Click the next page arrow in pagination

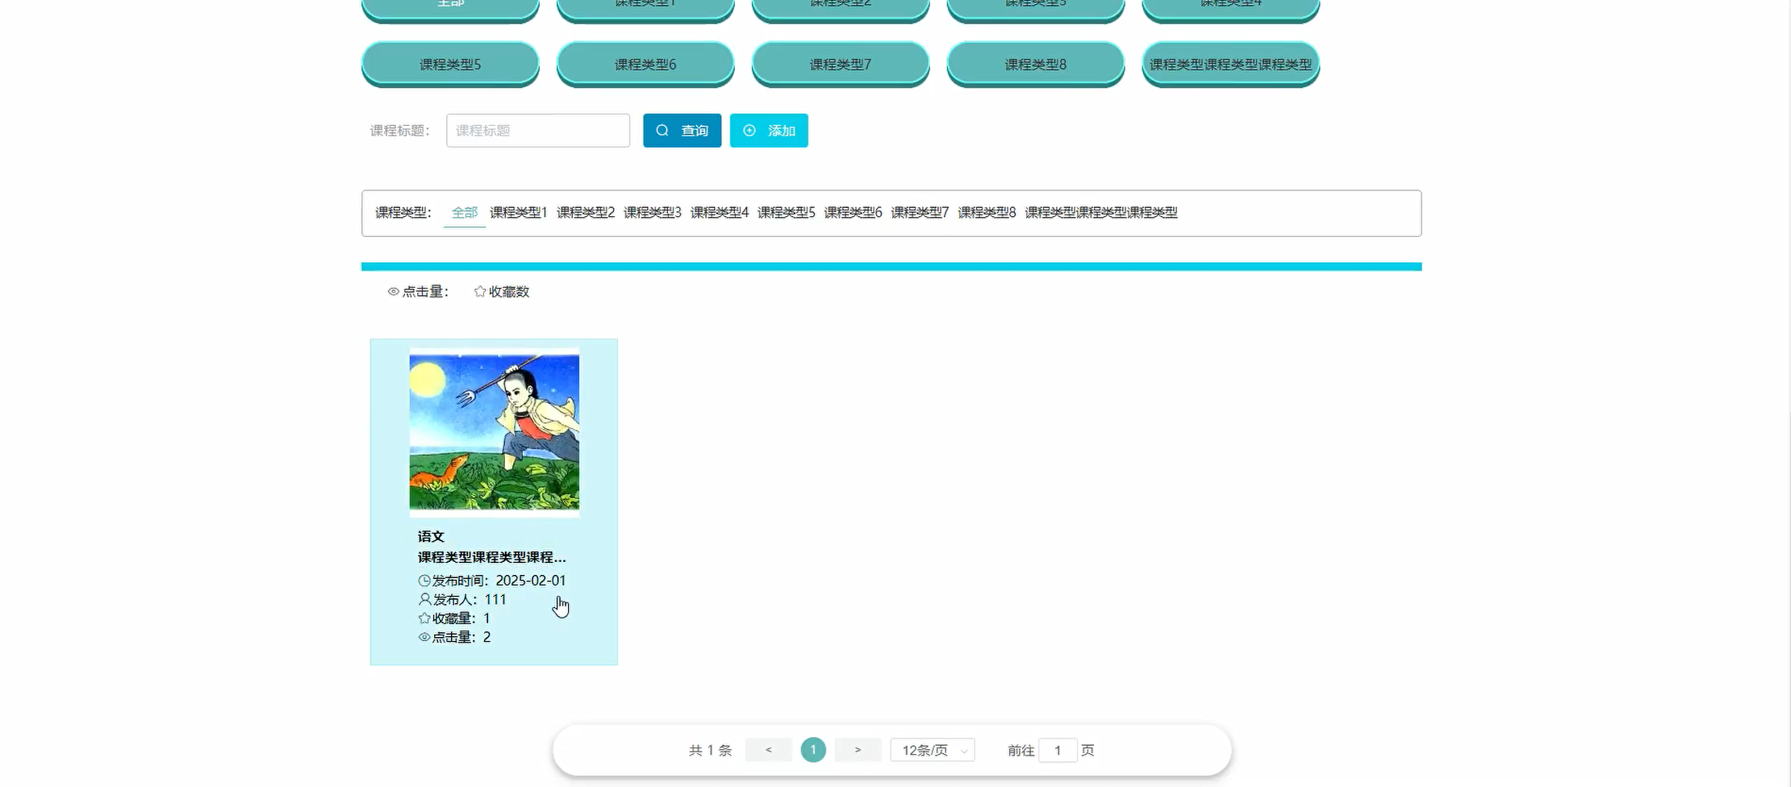pos(858,749)
